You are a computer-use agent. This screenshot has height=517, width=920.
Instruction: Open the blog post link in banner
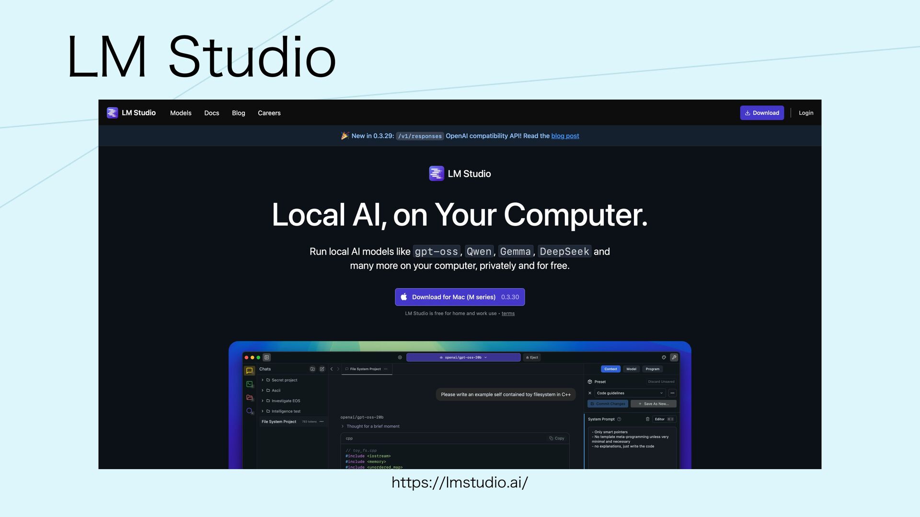coord(565,136)
